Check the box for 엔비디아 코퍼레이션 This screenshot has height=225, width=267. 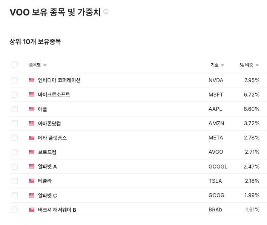click(x=15, y=80)
